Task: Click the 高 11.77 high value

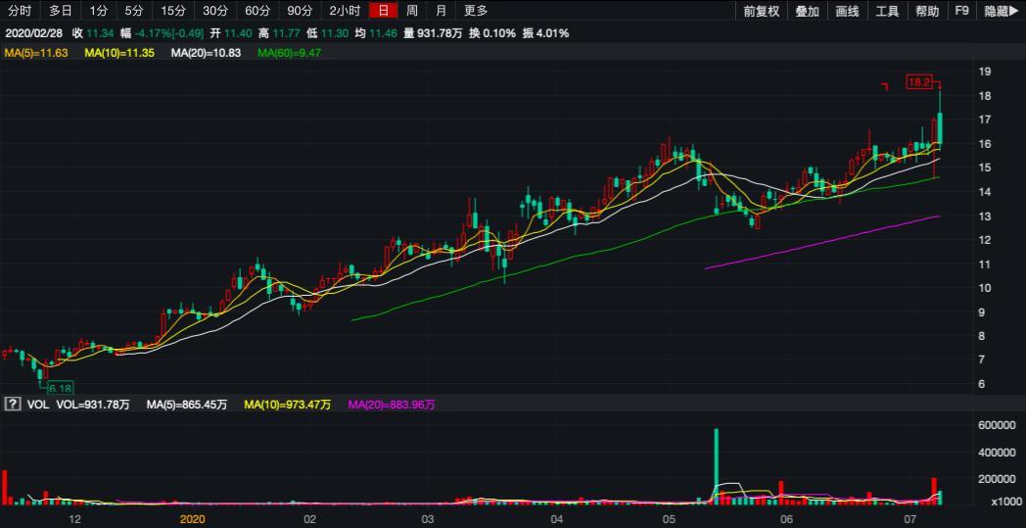Action: (x=280, y=33)
